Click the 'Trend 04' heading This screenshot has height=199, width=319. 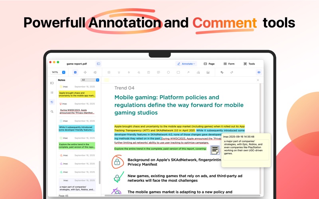point(124,88)
